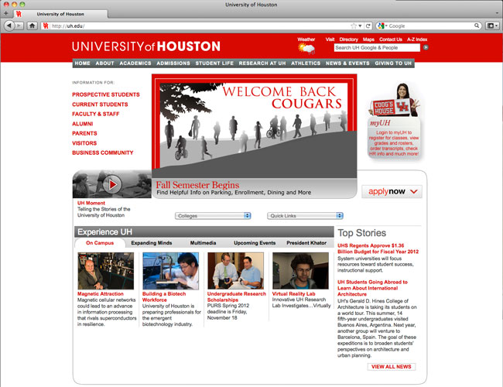Click the Maps link in header

368,39
